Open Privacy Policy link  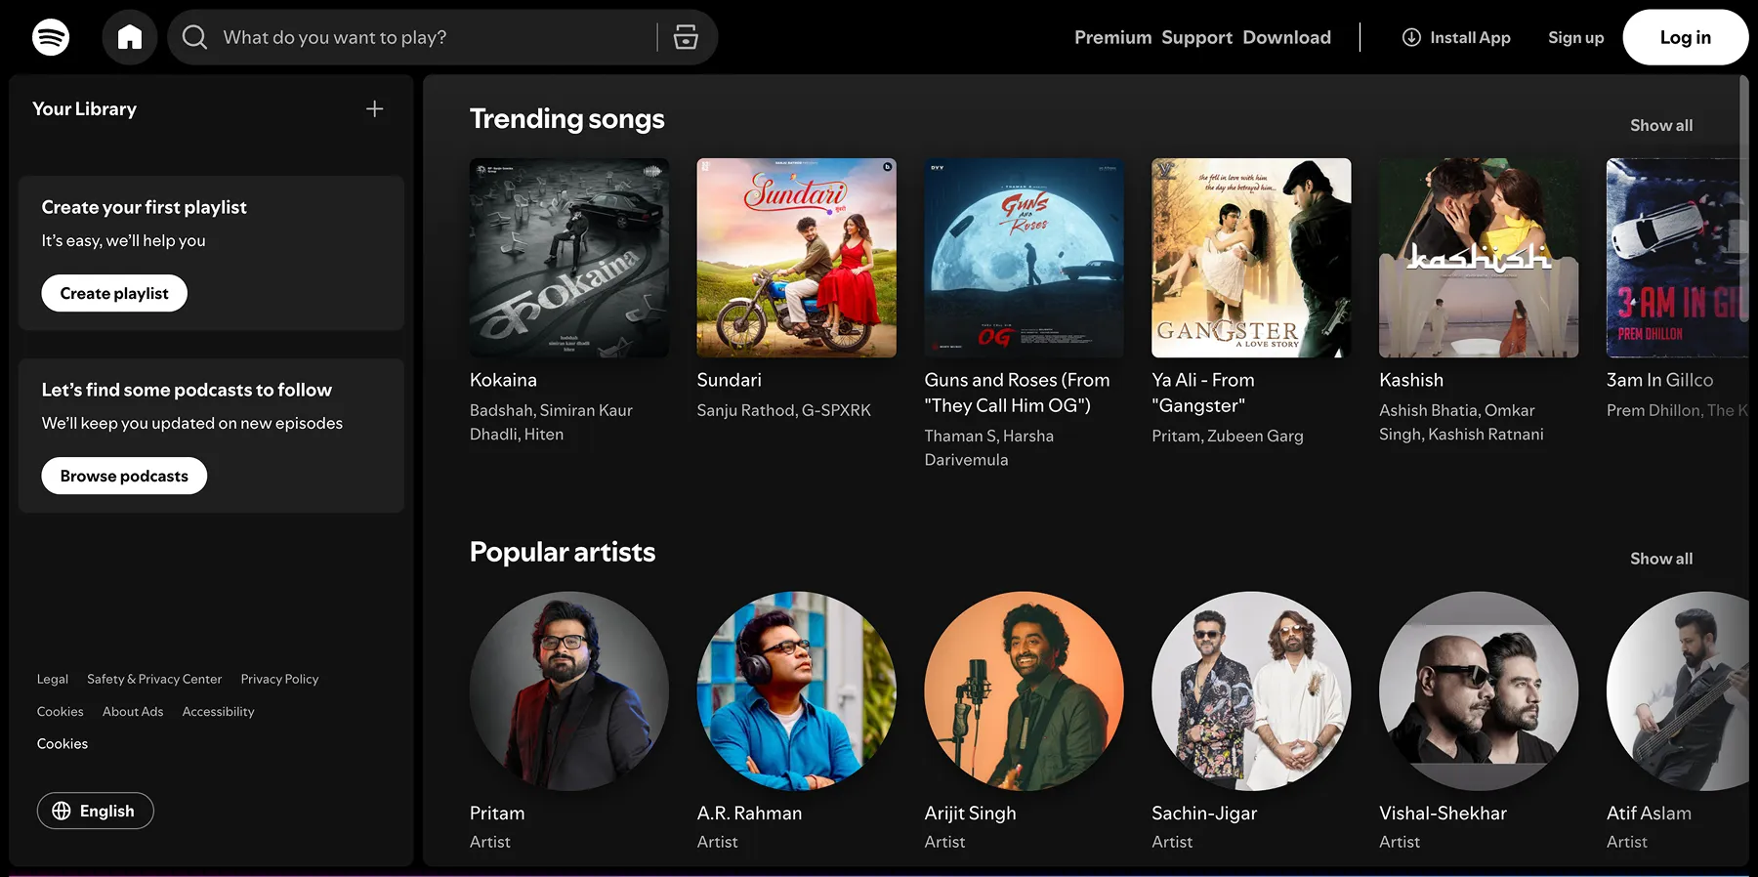pyautogui.click(x=279, y=679)
